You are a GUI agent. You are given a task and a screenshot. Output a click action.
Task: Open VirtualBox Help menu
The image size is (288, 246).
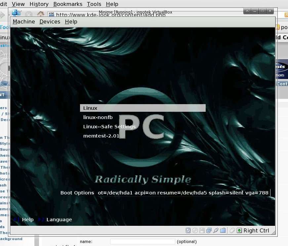click(x=71, y=22)
